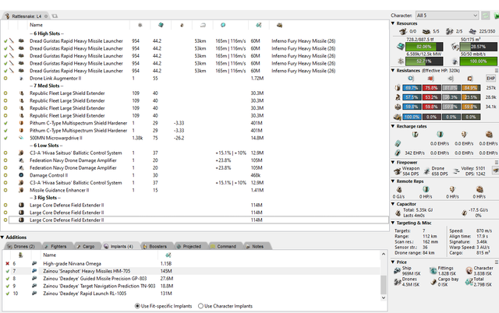
Task: Toggle Missile Guidance Enhancer II state
Action: [5, 190]
